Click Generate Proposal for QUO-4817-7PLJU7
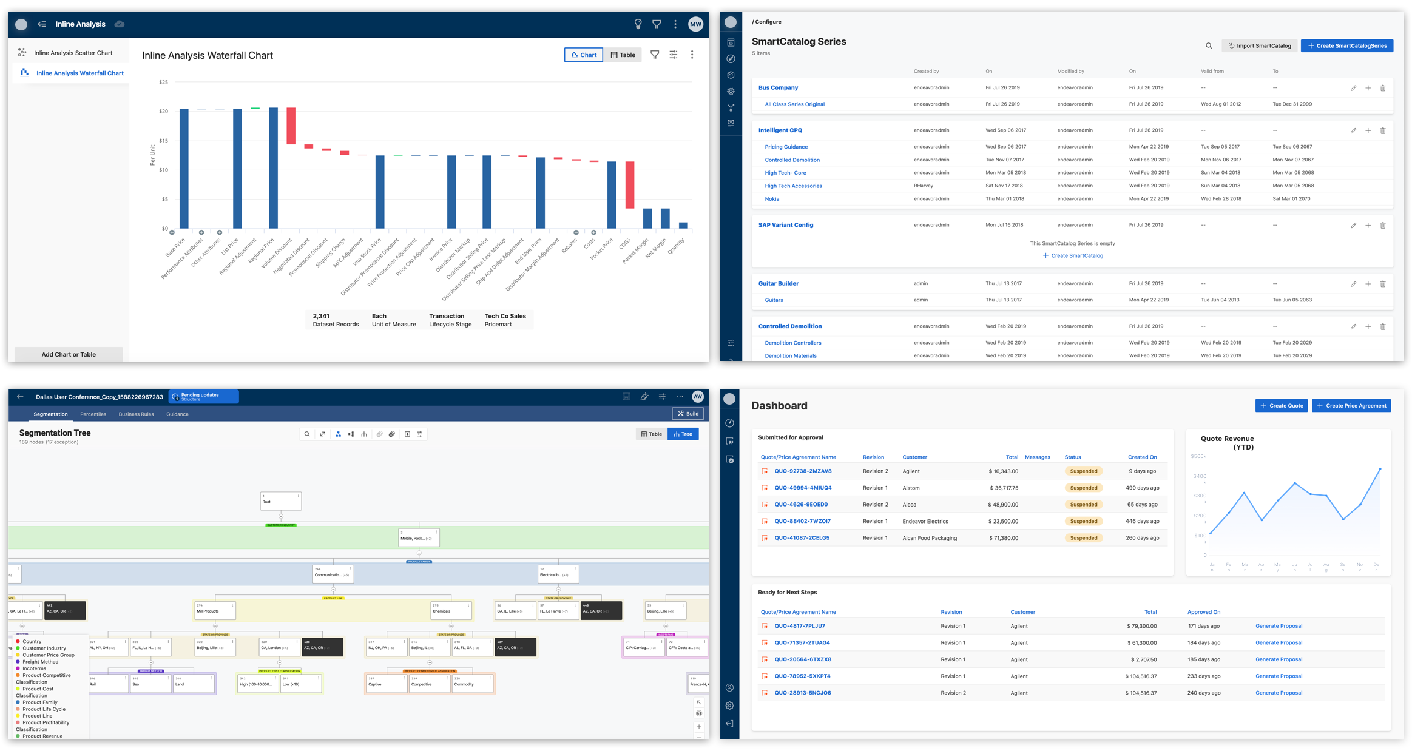Image resolution: width=1412 pixels, height=751 pixels. [x=1279, y=626]
